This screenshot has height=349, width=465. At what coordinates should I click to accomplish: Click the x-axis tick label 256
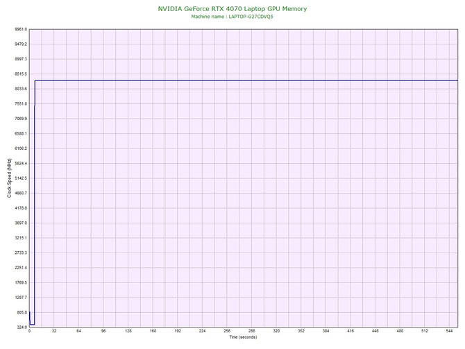pyautogui.click(x=227, y=331)
